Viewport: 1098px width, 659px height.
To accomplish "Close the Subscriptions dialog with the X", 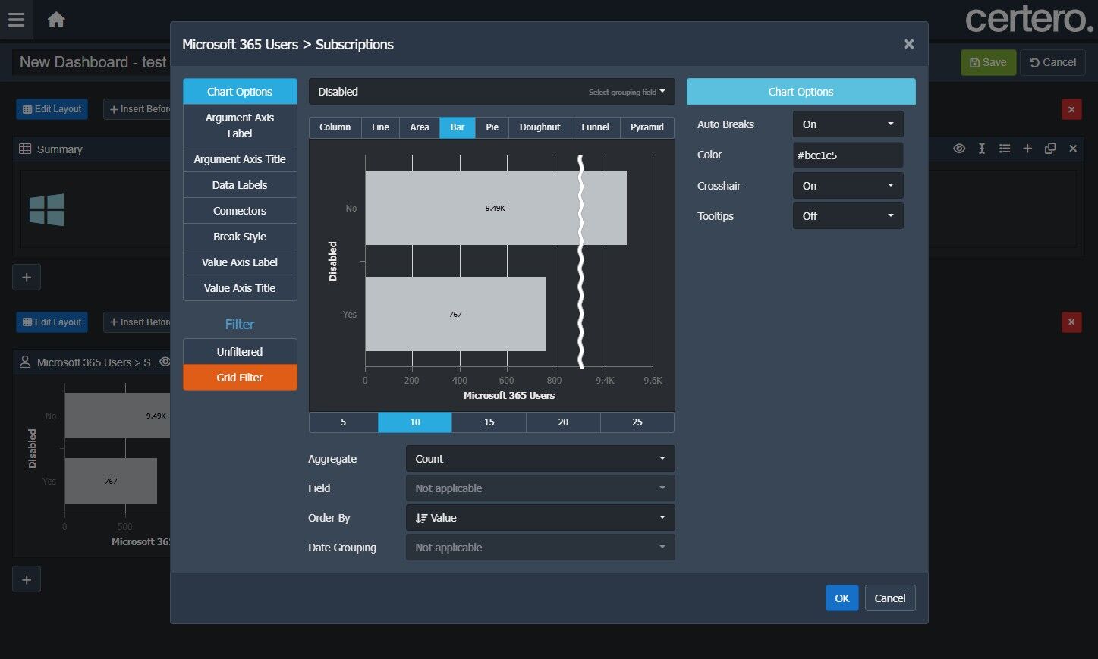I will pyautogui.click(x=908, y=44).
